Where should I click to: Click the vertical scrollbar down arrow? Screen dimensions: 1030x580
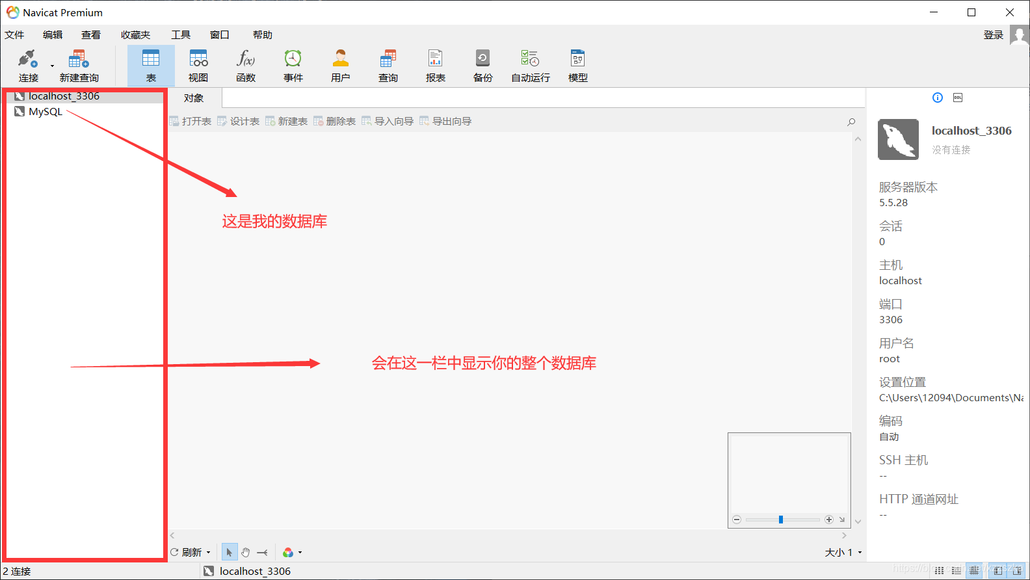[858, 521]
